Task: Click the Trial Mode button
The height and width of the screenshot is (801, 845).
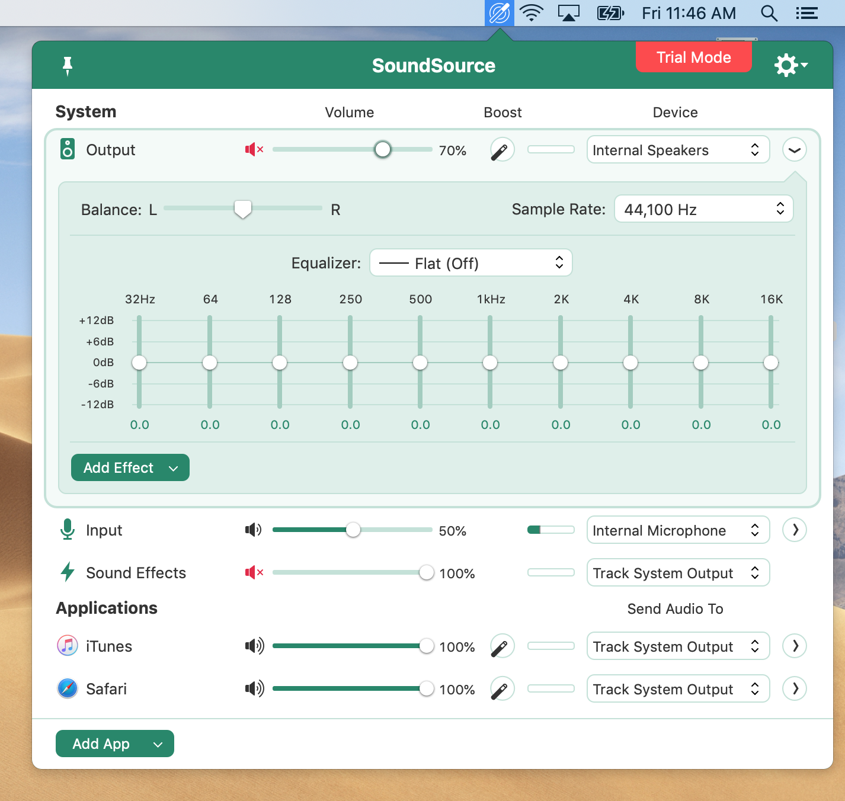Action: click(x=694, y=57)
